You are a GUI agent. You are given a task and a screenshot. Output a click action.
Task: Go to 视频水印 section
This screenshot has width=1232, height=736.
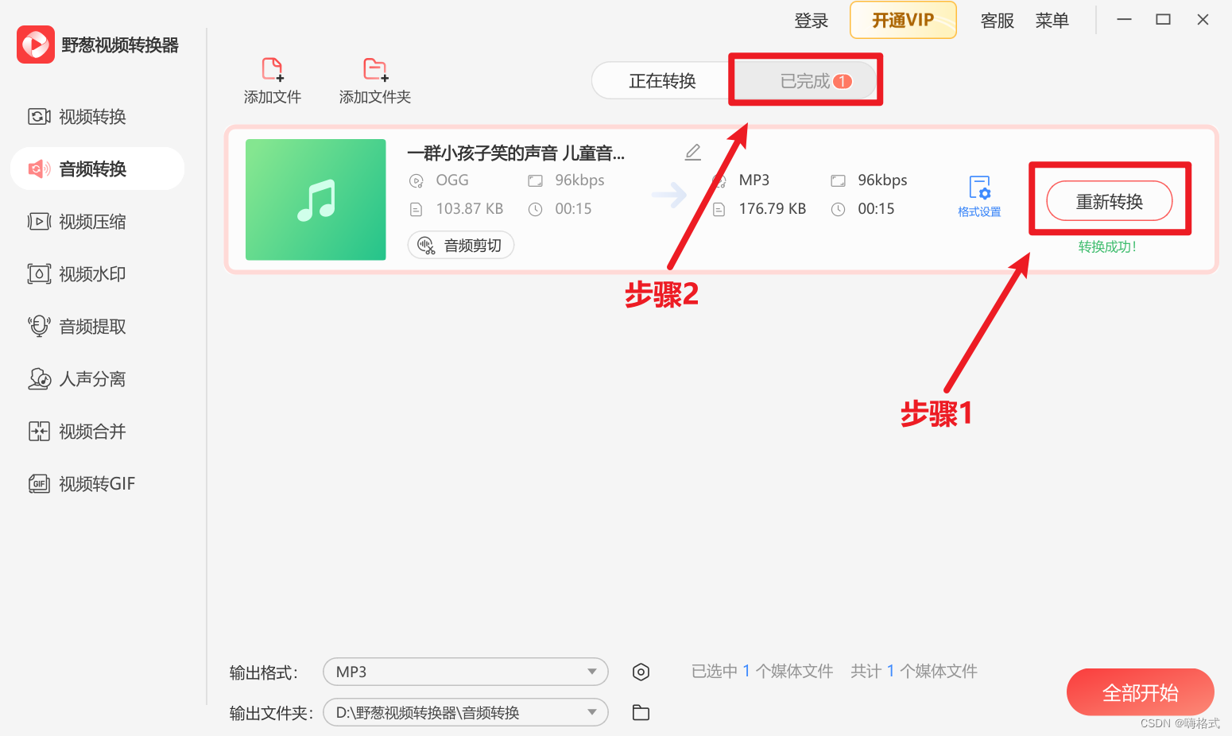click(77, 274)
